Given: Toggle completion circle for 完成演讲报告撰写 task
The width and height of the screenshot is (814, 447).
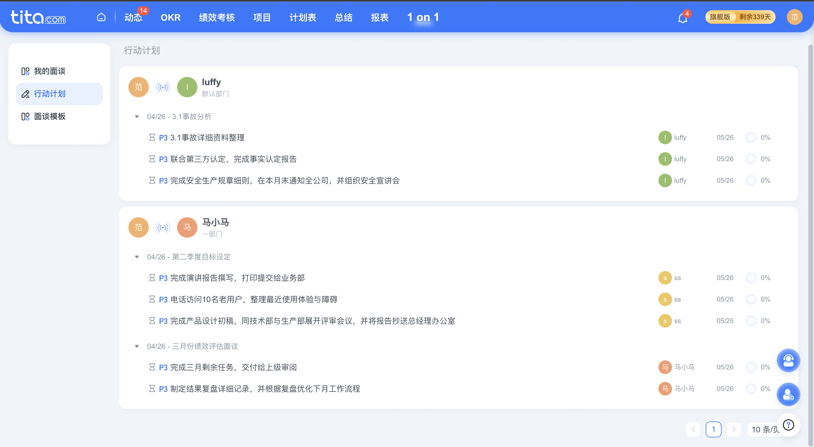Looking at the screenshot, I should tap(751, 278).
